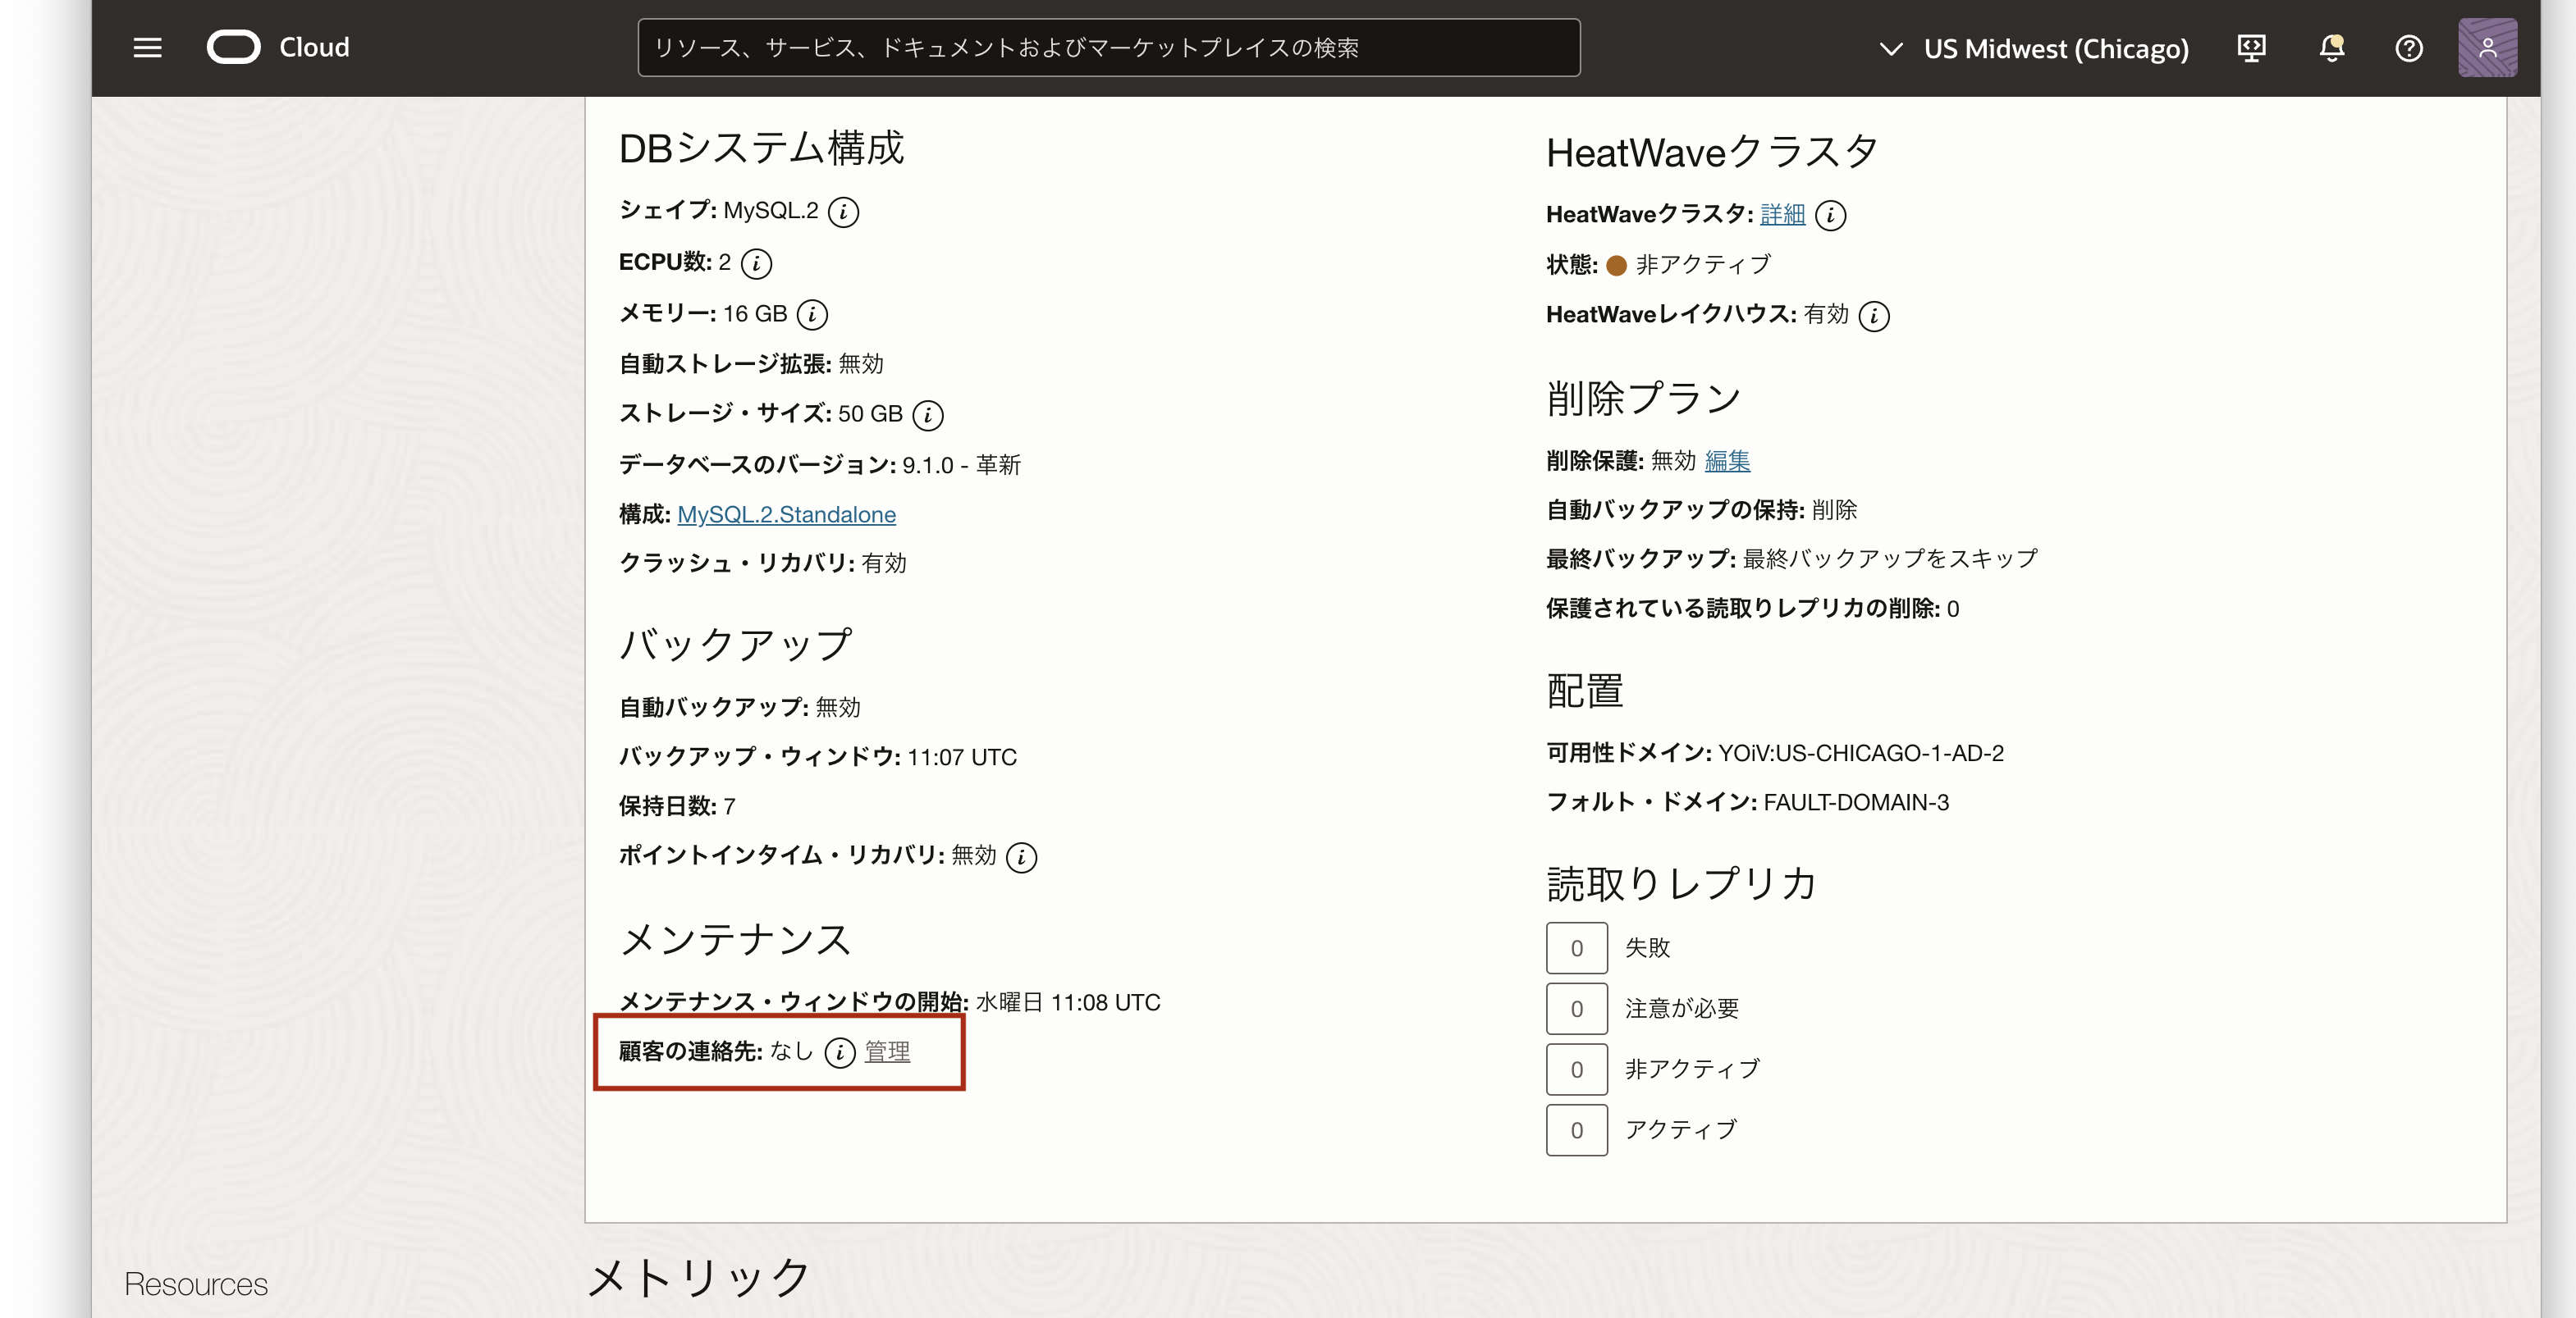Viewport: 2576px width, 1318px height.
Task: Open HeatWaveクラスタ 詳細 link
Action: 1782,214
